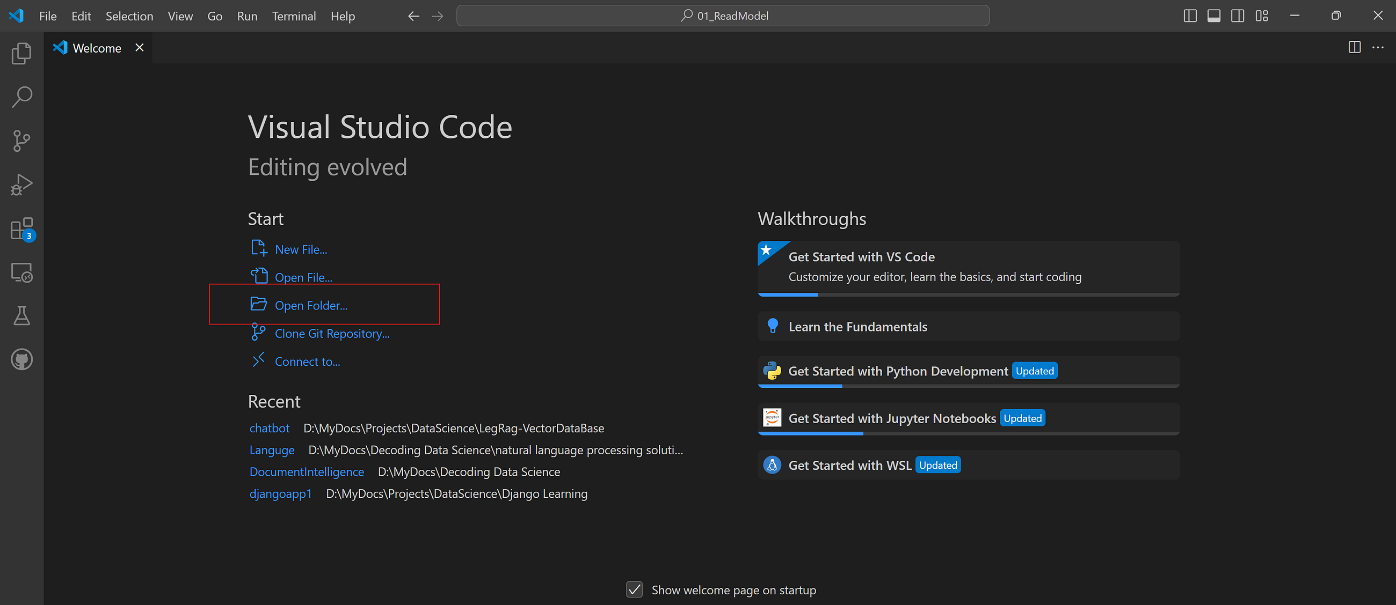Viewport: 1396px width, 605px height.
Task: Open recent folder chatbot
Action: coord(270,429)
